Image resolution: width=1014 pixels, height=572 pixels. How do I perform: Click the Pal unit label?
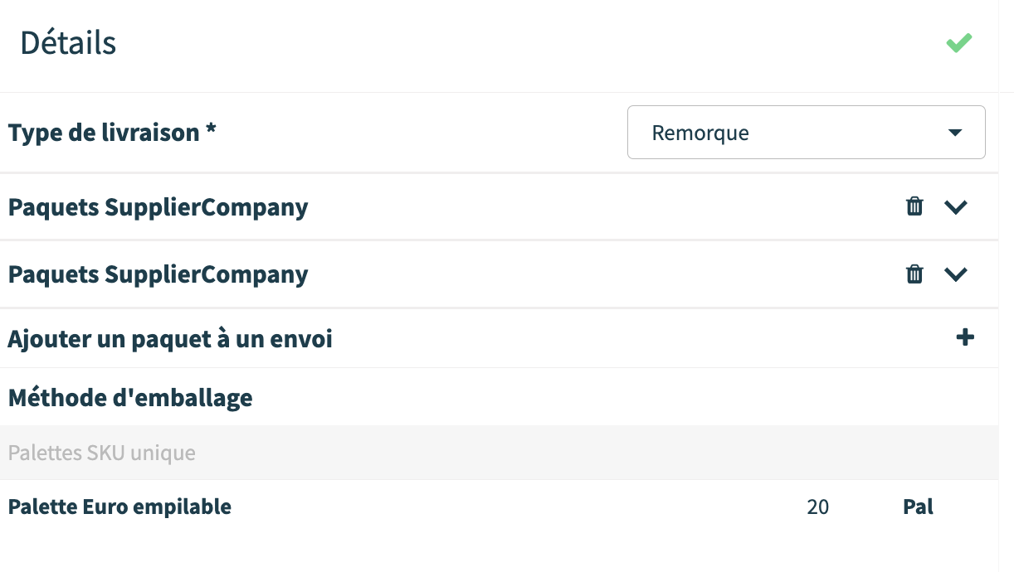coord(919,507)
